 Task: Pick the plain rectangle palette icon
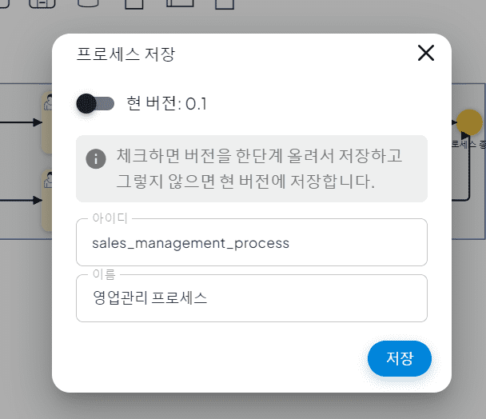coord(134,4)
